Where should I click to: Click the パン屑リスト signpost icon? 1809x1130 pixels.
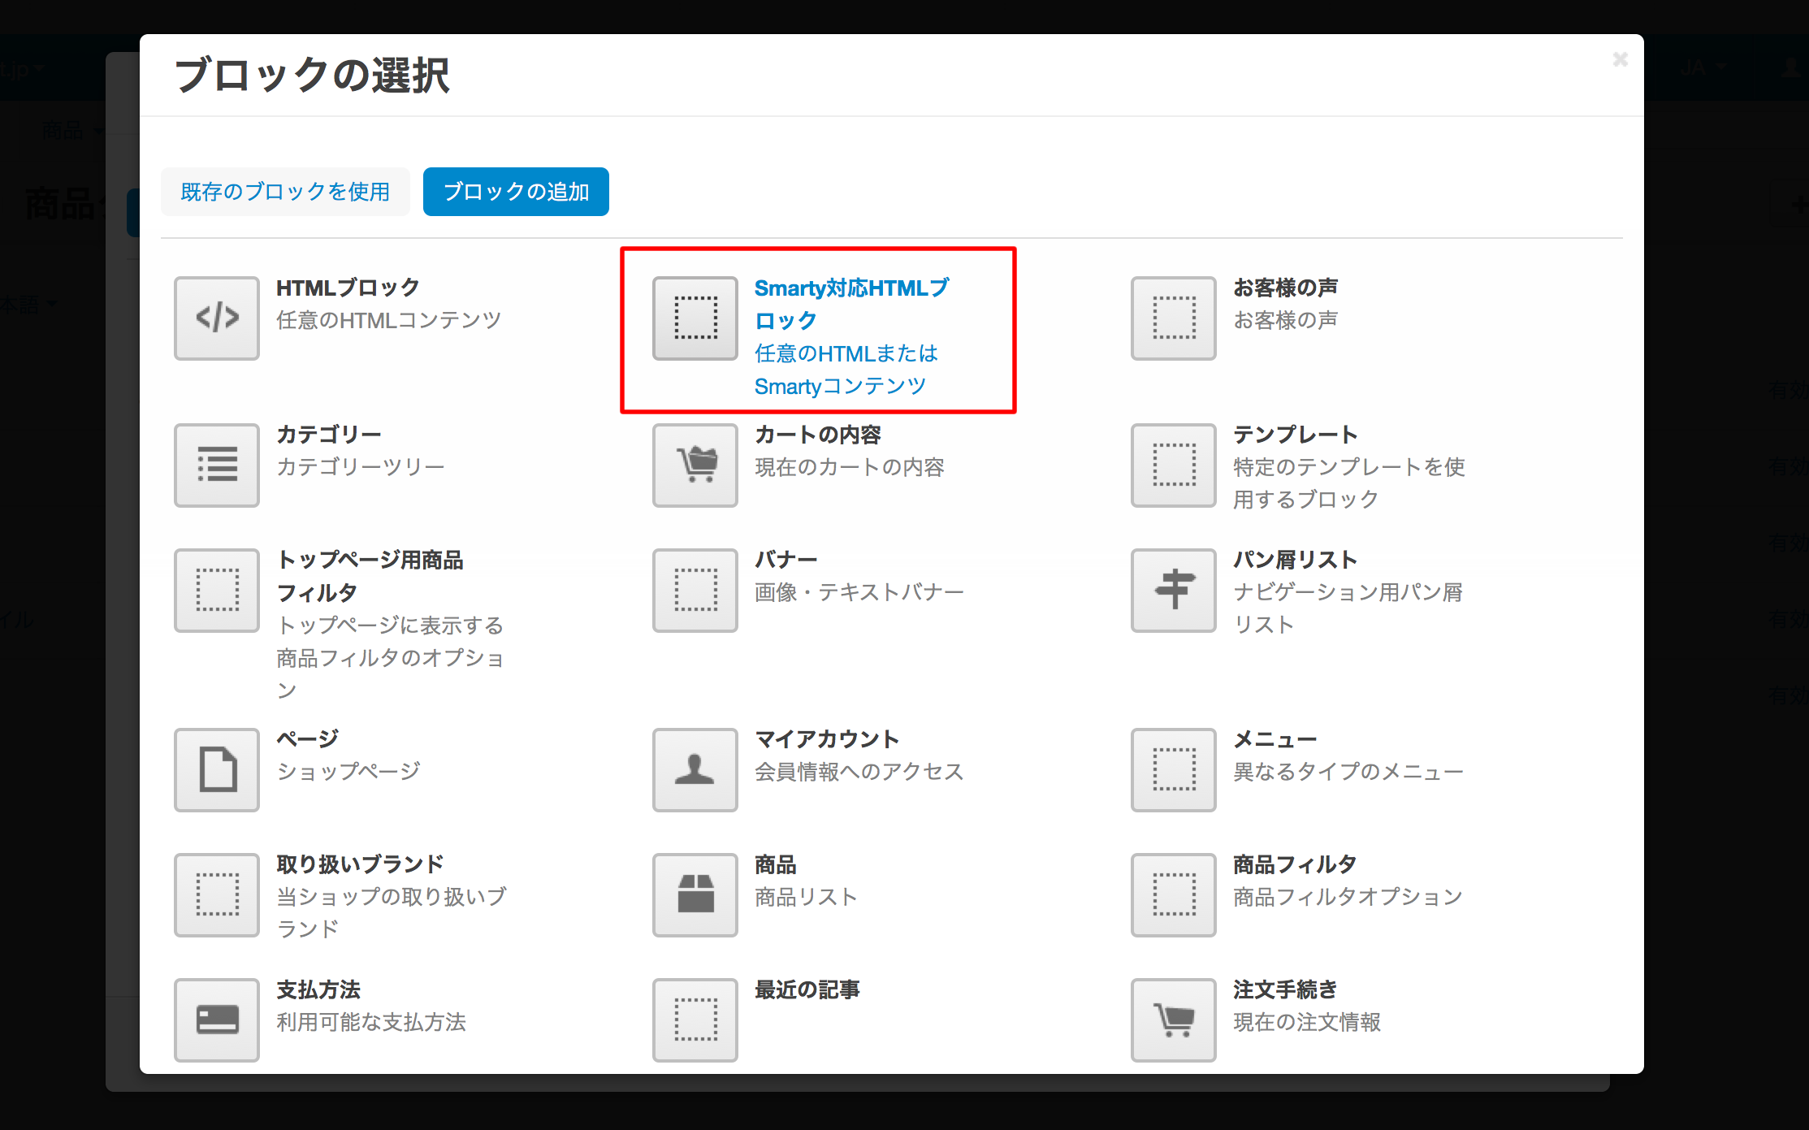coord(1174,590)
